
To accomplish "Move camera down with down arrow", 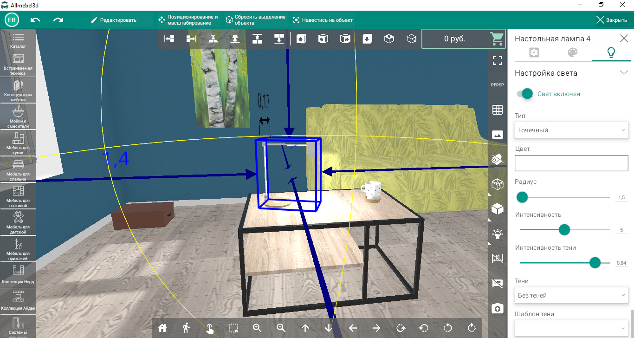I will click(x=329, y=328).
